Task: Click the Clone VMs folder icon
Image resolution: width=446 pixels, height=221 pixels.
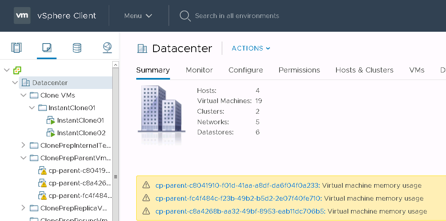Action: (34, 95)
